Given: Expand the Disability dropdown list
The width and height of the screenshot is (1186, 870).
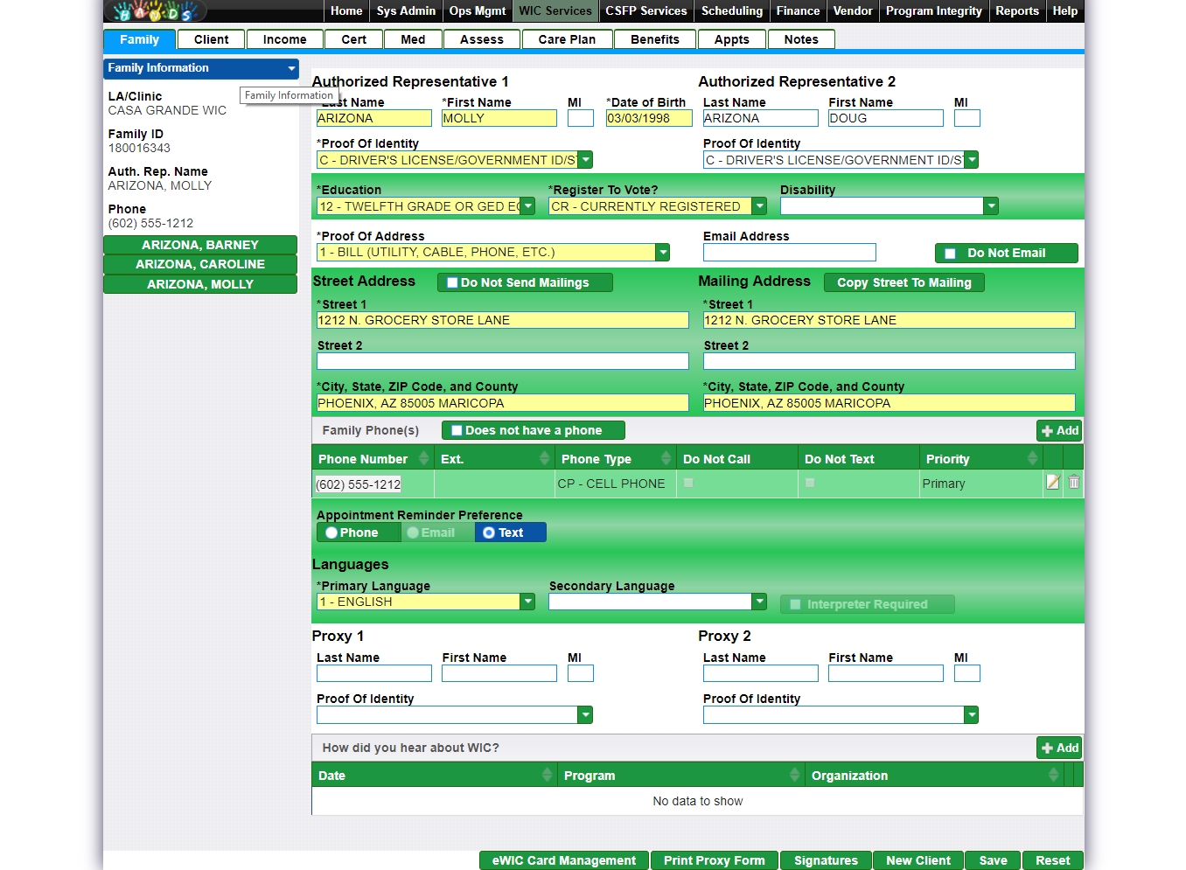Looking at the screenshot, I should pos(990,206).
